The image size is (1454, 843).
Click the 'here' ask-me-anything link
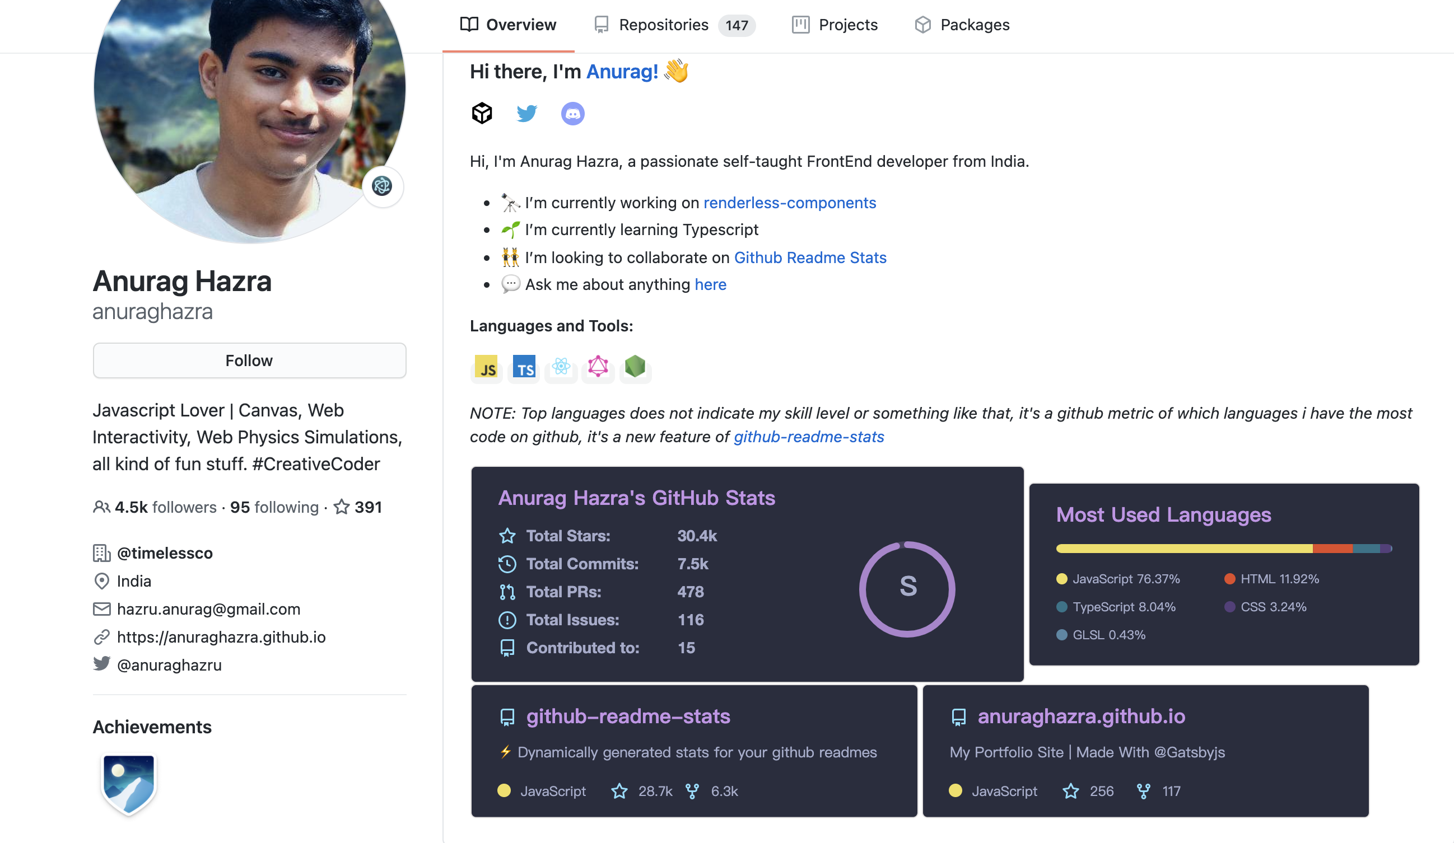point(710,285)
